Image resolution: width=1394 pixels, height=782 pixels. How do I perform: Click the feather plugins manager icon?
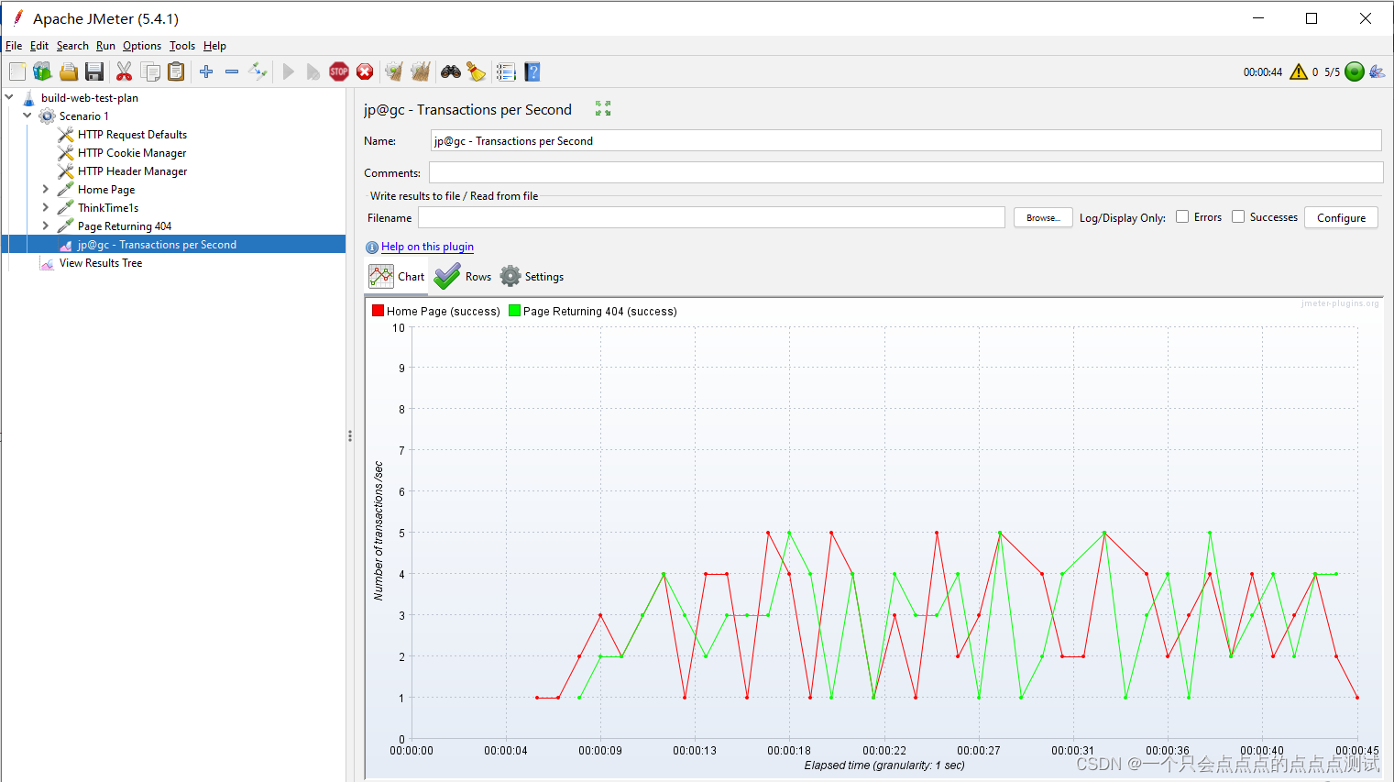tap(1378, 72)
